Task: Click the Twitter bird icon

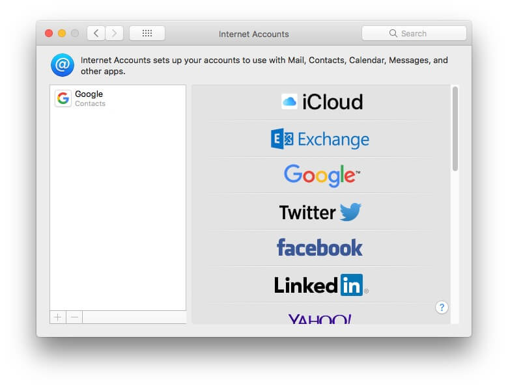Action: [x=350, y=212]
